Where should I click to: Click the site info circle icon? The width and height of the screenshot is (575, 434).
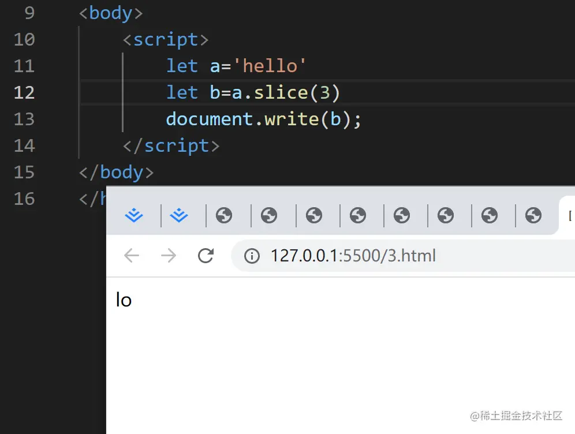pos(252,256)
